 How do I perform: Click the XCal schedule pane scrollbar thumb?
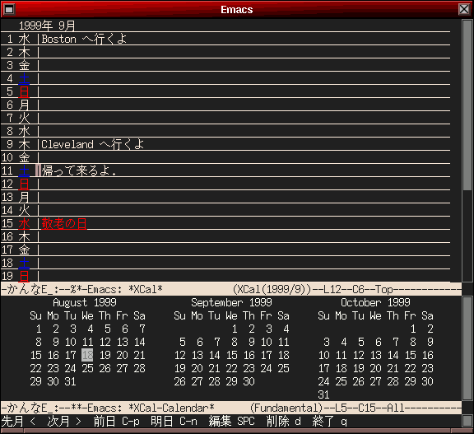(467, 105)
